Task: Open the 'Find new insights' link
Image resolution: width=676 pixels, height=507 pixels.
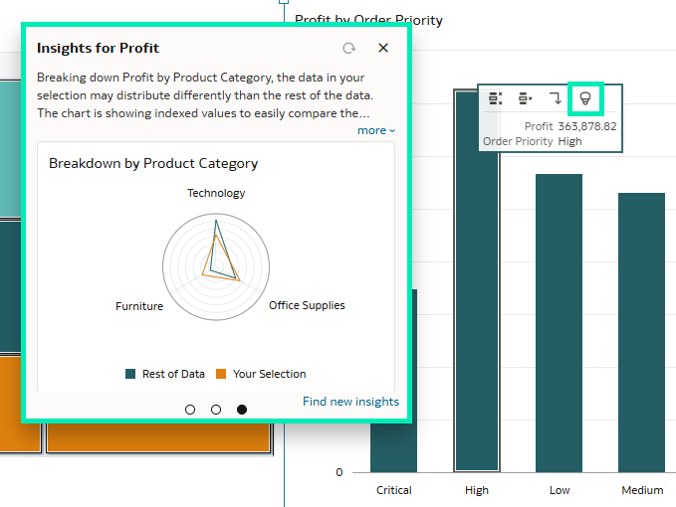Action: (x=350, y=402)
